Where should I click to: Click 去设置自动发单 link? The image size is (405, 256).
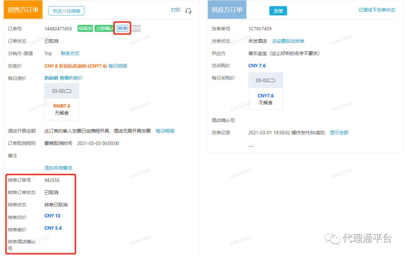point(288,41)
